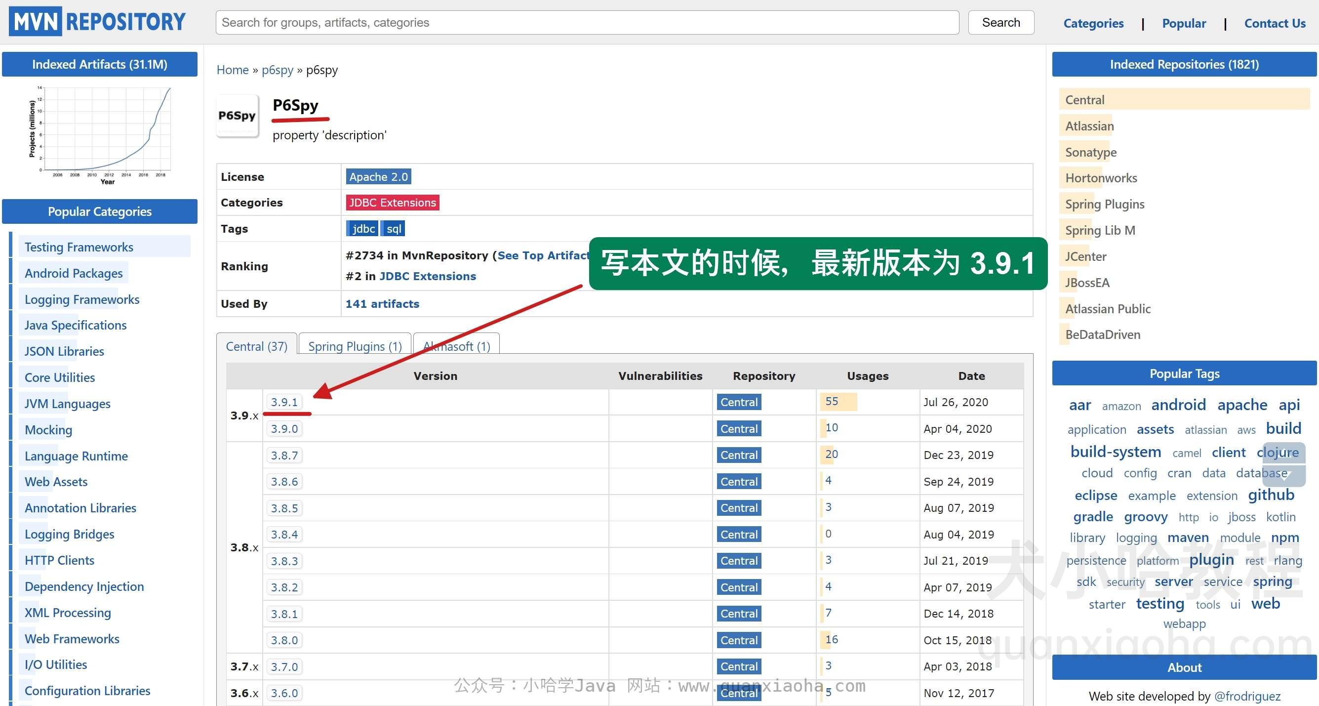Toggle the Akmasoft tab view
The height and width of the screenshot is (706, 1319).
pos(456,344)
